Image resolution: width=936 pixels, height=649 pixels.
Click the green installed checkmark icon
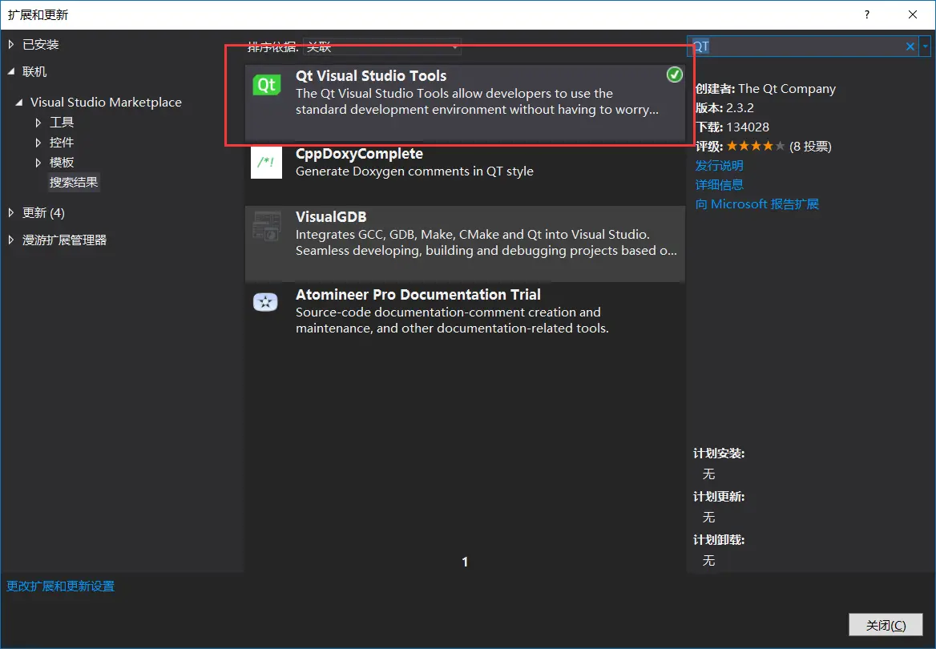675,75
